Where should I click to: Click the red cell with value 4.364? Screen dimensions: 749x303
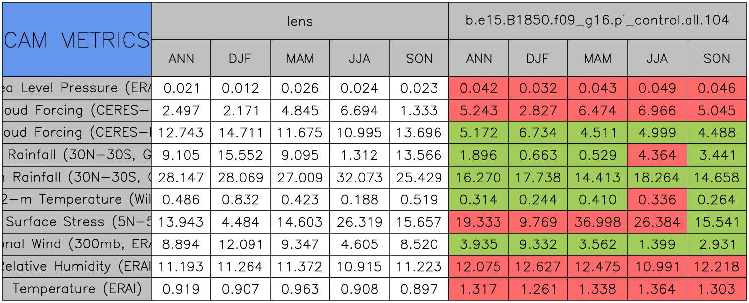(657, 155)
